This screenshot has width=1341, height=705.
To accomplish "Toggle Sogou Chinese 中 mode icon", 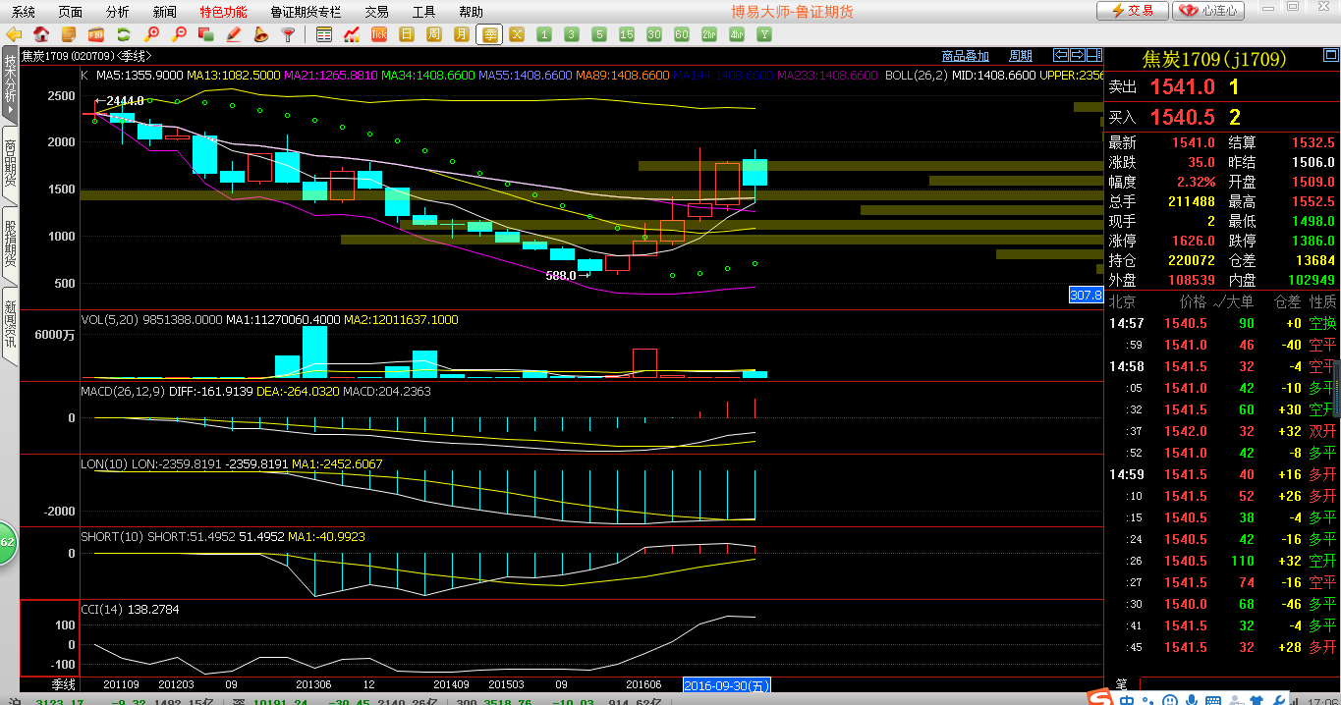I will [1127, 698].
